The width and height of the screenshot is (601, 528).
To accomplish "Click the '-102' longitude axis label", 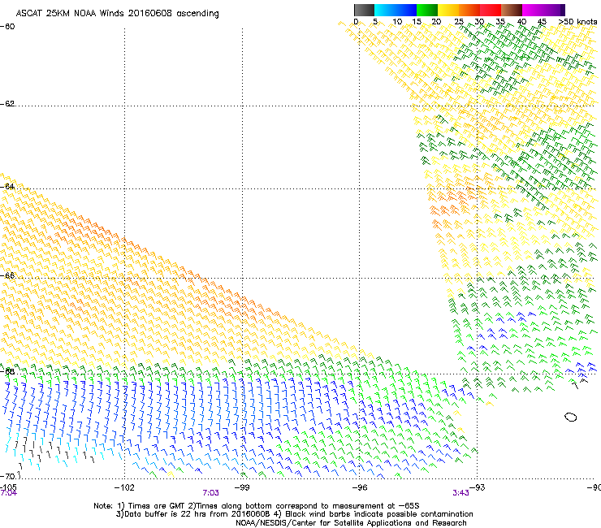I will coord(124,487).
